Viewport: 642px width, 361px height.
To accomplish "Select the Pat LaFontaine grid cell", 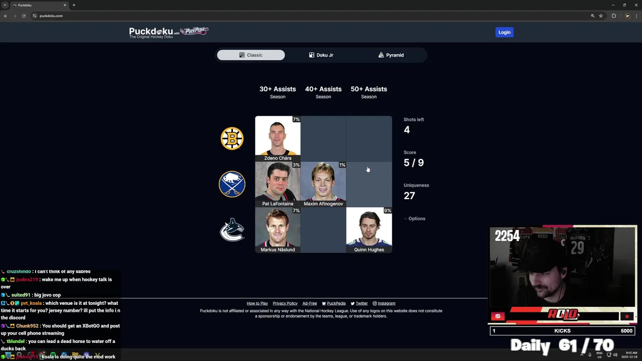I will 278,185.
